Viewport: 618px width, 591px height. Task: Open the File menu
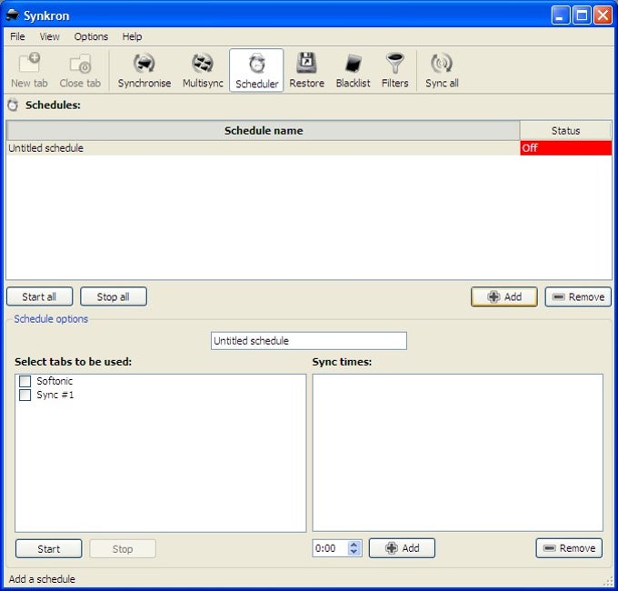[17, 36]
